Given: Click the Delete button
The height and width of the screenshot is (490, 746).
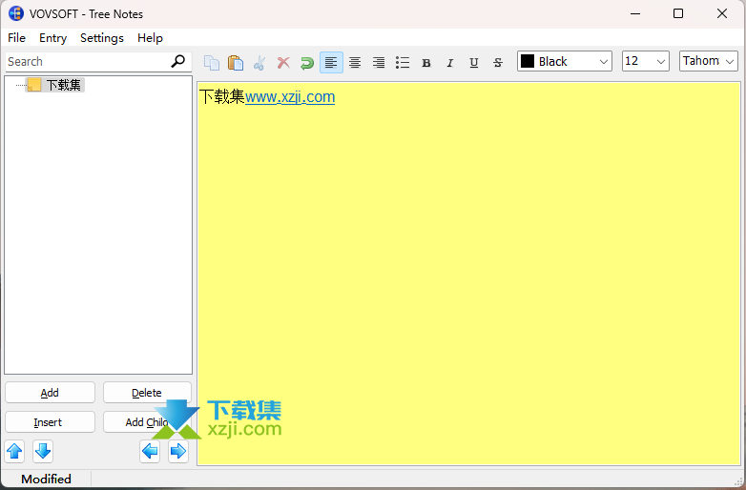Looking at the screenshot, I should (x=147, y=393).
